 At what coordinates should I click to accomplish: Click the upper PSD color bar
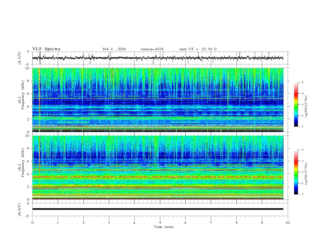click(296, 104)
